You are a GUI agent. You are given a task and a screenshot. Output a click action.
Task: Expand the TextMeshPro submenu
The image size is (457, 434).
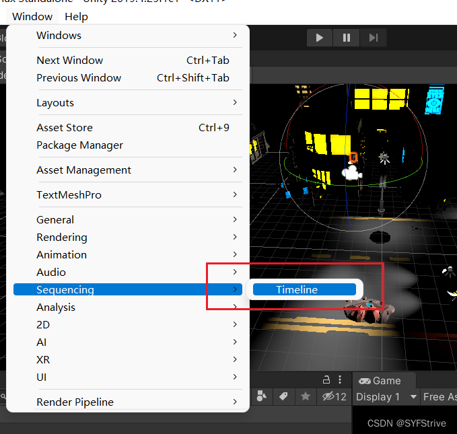point(128,194)
